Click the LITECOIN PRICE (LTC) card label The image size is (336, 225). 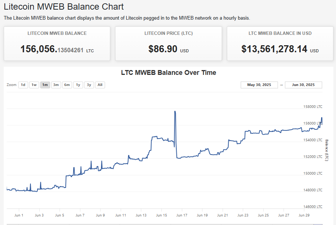169,33
